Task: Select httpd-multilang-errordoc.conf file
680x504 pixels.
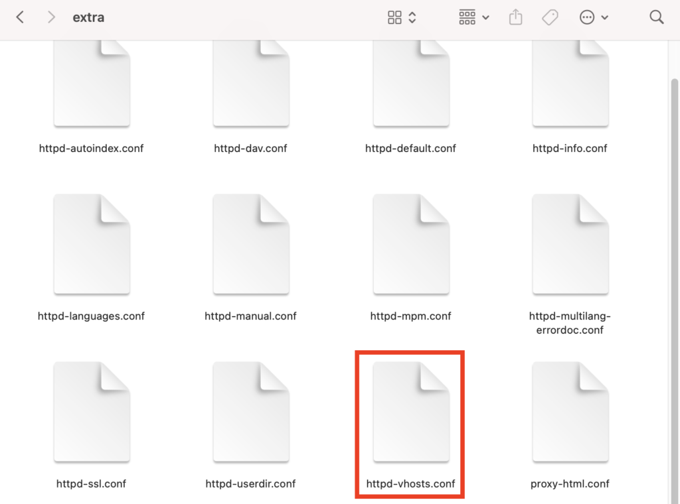Action: pos(570,245)
